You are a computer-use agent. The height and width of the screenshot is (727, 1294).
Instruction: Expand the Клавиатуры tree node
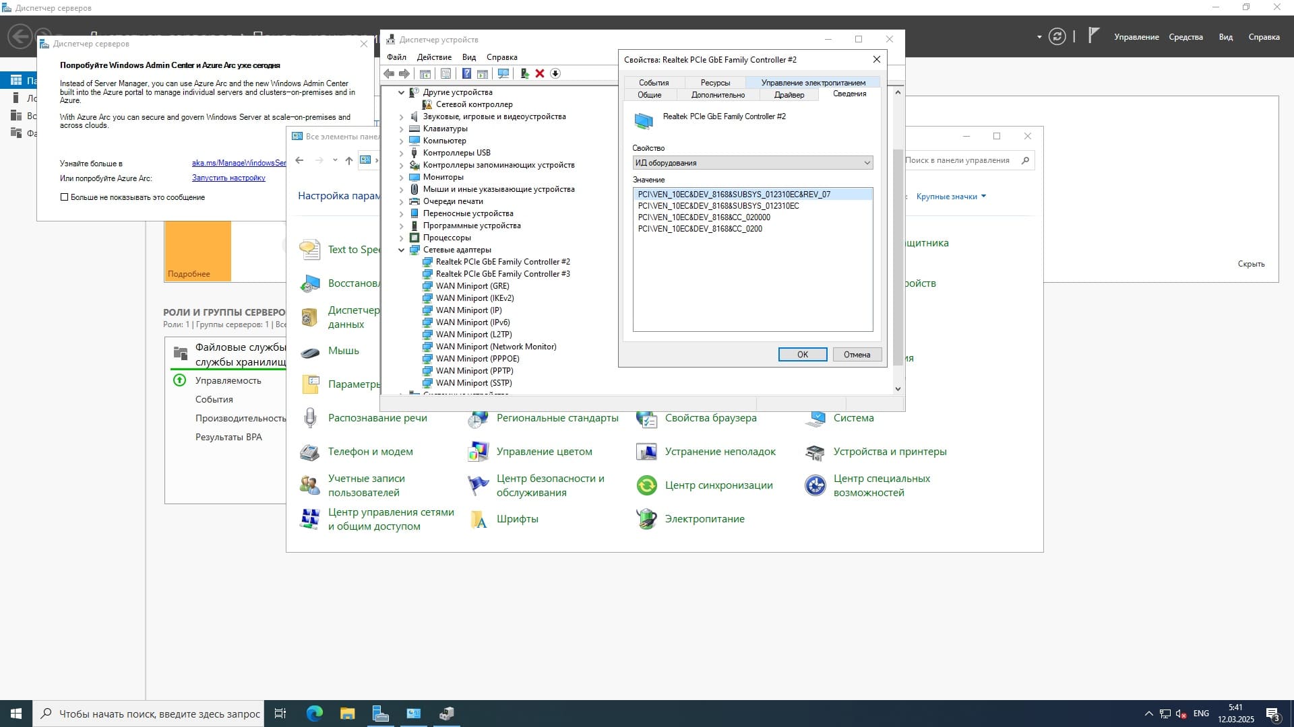[x=402, y=129]
